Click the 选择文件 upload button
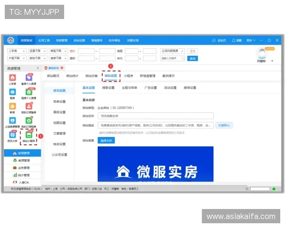 point(106,141)
